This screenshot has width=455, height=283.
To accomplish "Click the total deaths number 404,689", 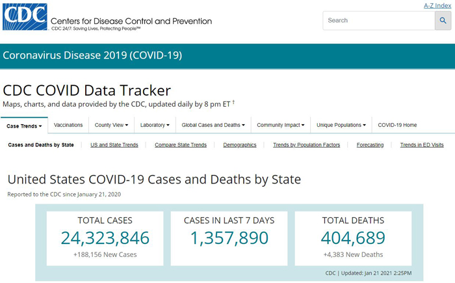I will (353, 238).
